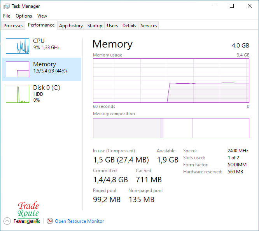Open the Options menu
Viewport: 259px width, 231px height.
(24, 16)
